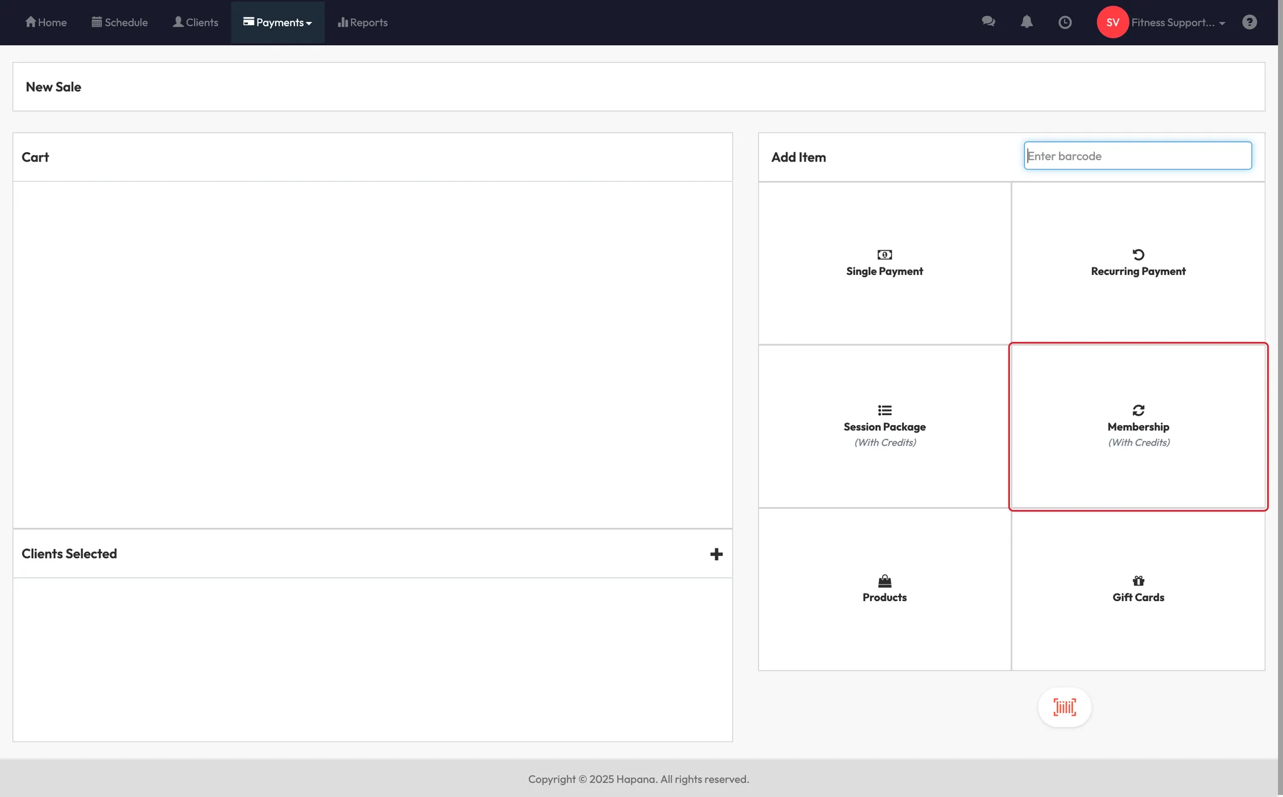Expand the Payments dropdown menu

click(278, 23)
